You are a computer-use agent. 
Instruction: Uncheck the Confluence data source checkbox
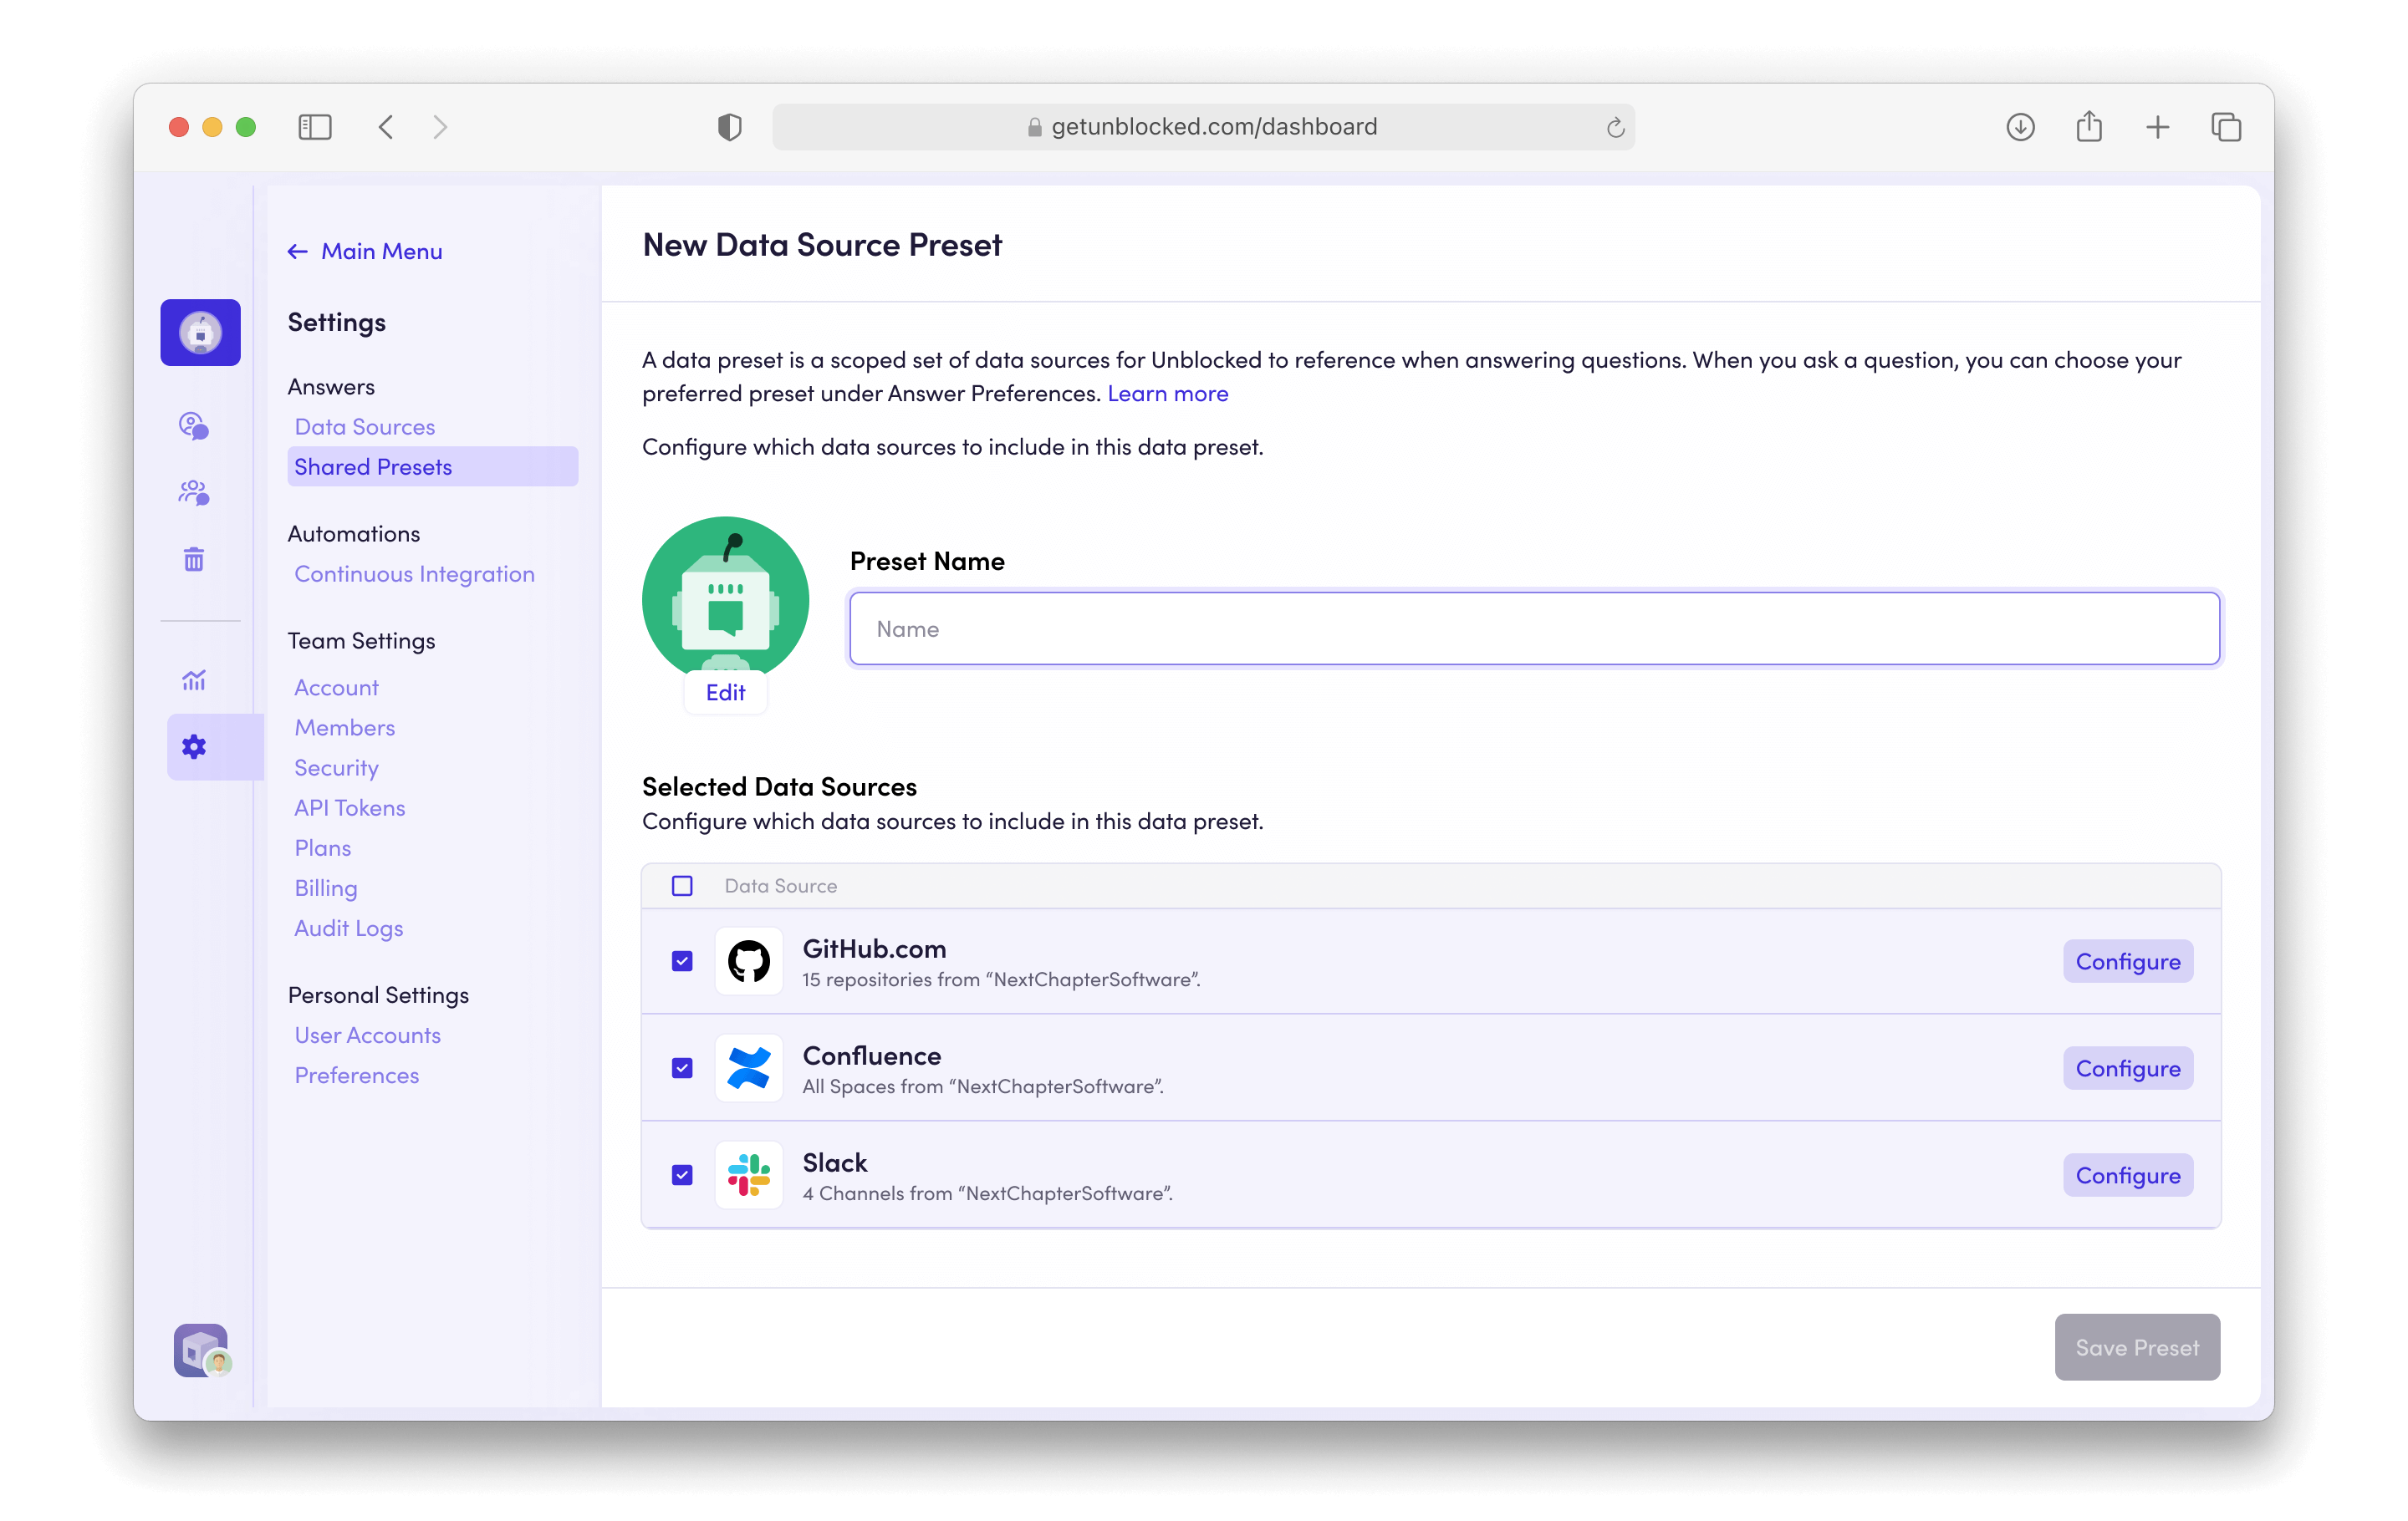682,1068
